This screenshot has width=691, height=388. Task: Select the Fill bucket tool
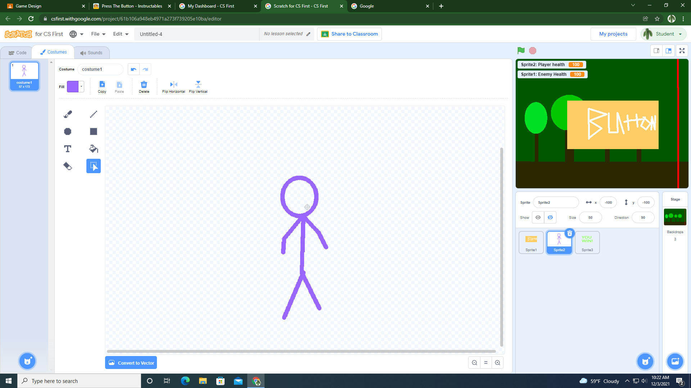[93, 148]
